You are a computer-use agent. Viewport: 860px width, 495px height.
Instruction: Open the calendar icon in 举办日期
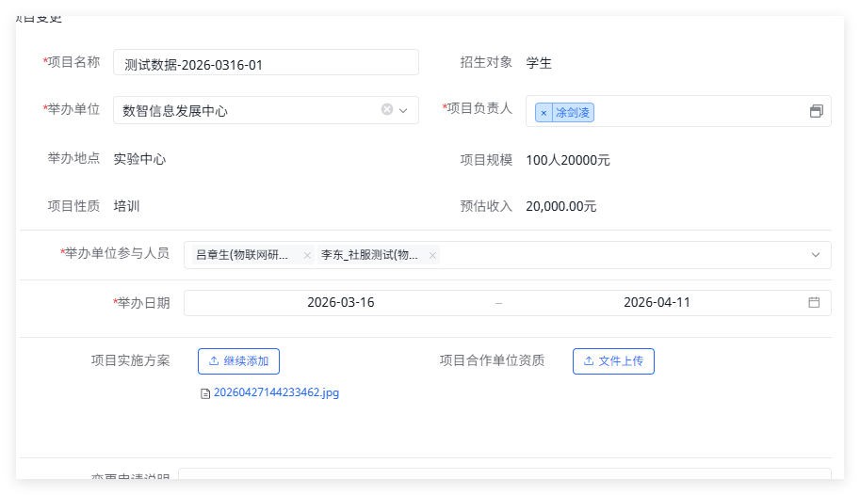click(814, 303)
